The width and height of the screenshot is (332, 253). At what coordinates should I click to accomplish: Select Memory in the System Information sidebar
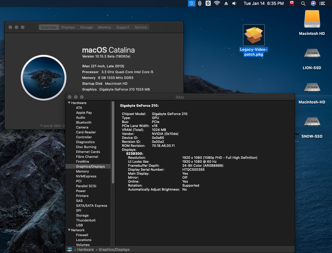coord(82,171)
